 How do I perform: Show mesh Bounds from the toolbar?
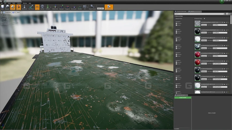coord(42,7)
